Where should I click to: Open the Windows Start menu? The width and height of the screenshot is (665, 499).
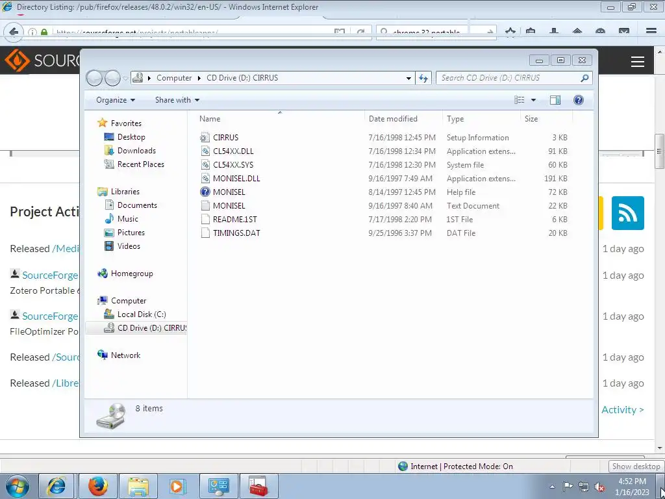(x=18, y=486)
